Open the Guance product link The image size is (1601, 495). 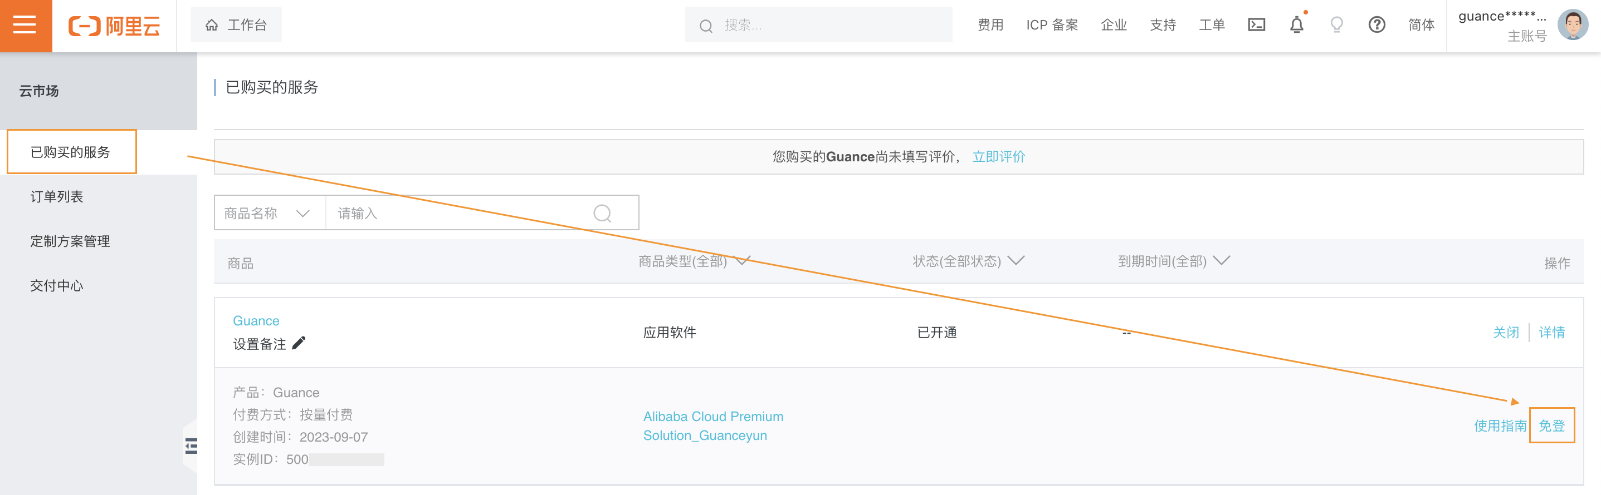click(256, 321)
